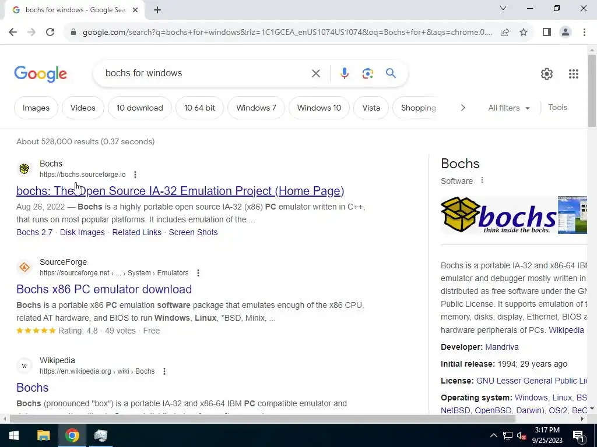
Task: Open the tab search chevron
Action: pyautogui.click(x=503, y=8)
